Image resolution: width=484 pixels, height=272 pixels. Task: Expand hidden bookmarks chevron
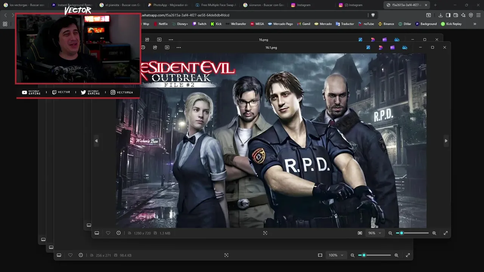coord(475,24)
